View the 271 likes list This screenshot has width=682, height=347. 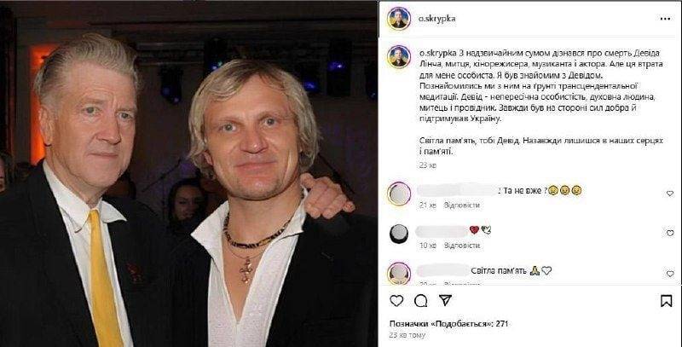(448, 323)
